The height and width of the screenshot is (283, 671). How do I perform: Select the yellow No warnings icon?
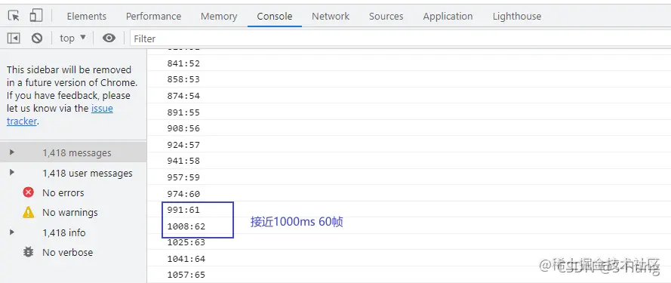pyautogui.click(x=28, y=212)
